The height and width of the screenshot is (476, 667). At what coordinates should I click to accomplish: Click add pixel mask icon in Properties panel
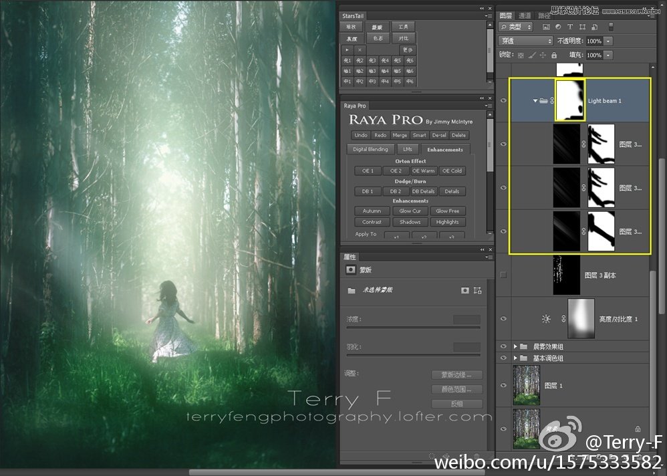[464, 290]
